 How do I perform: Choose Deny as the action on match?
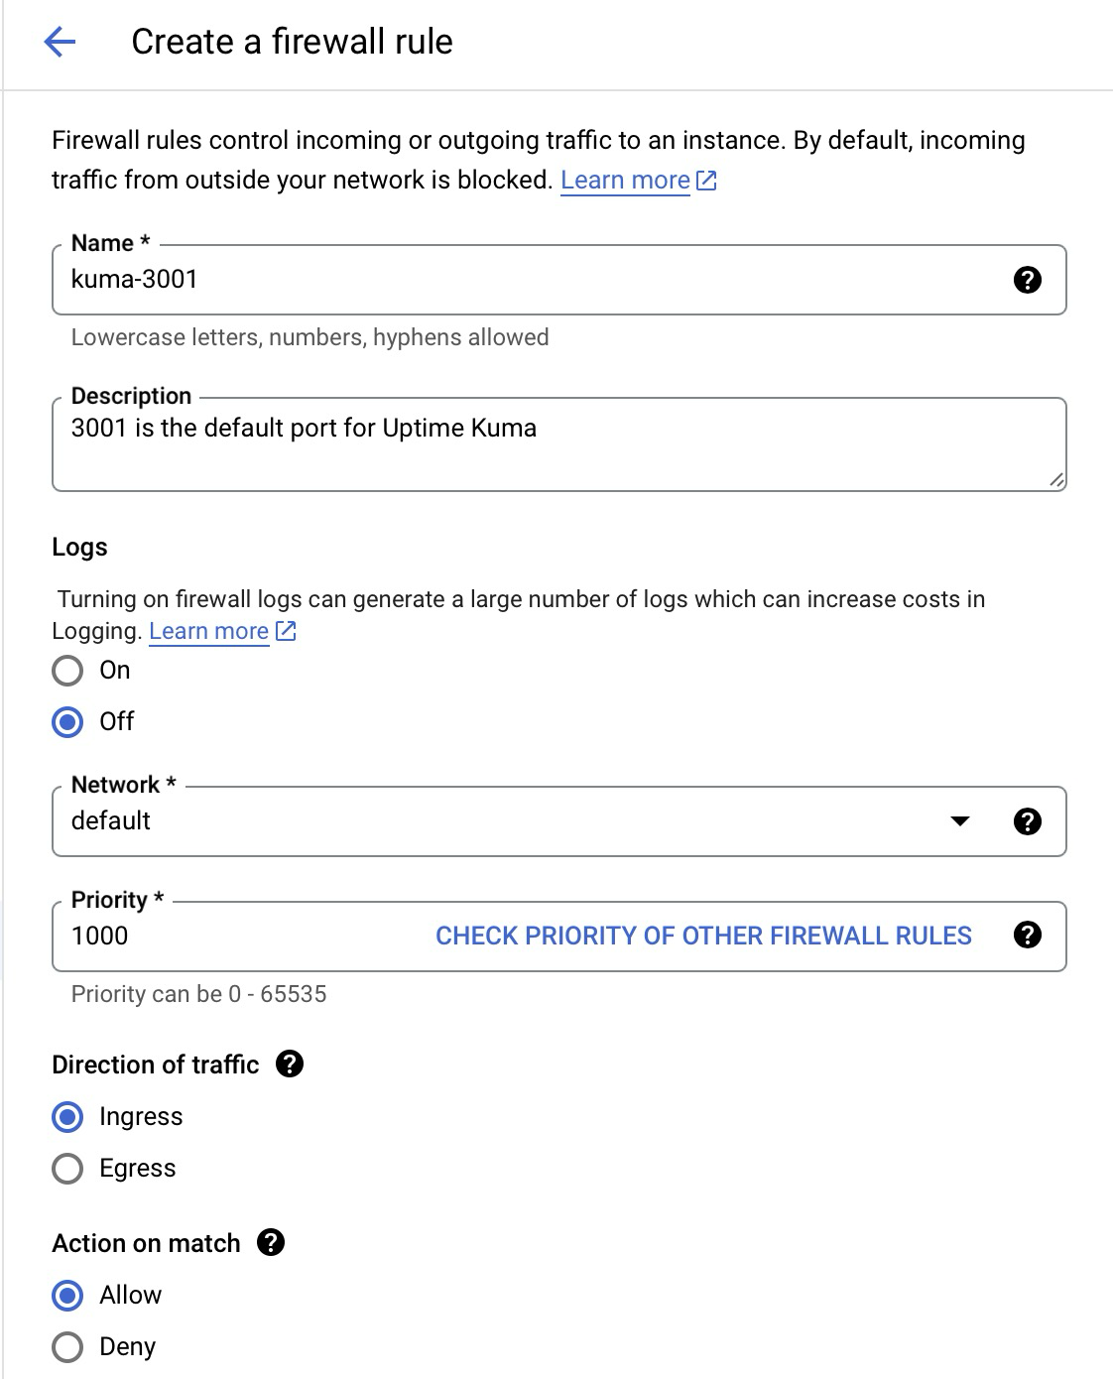pyautogui.click(x=66, y=1346)
